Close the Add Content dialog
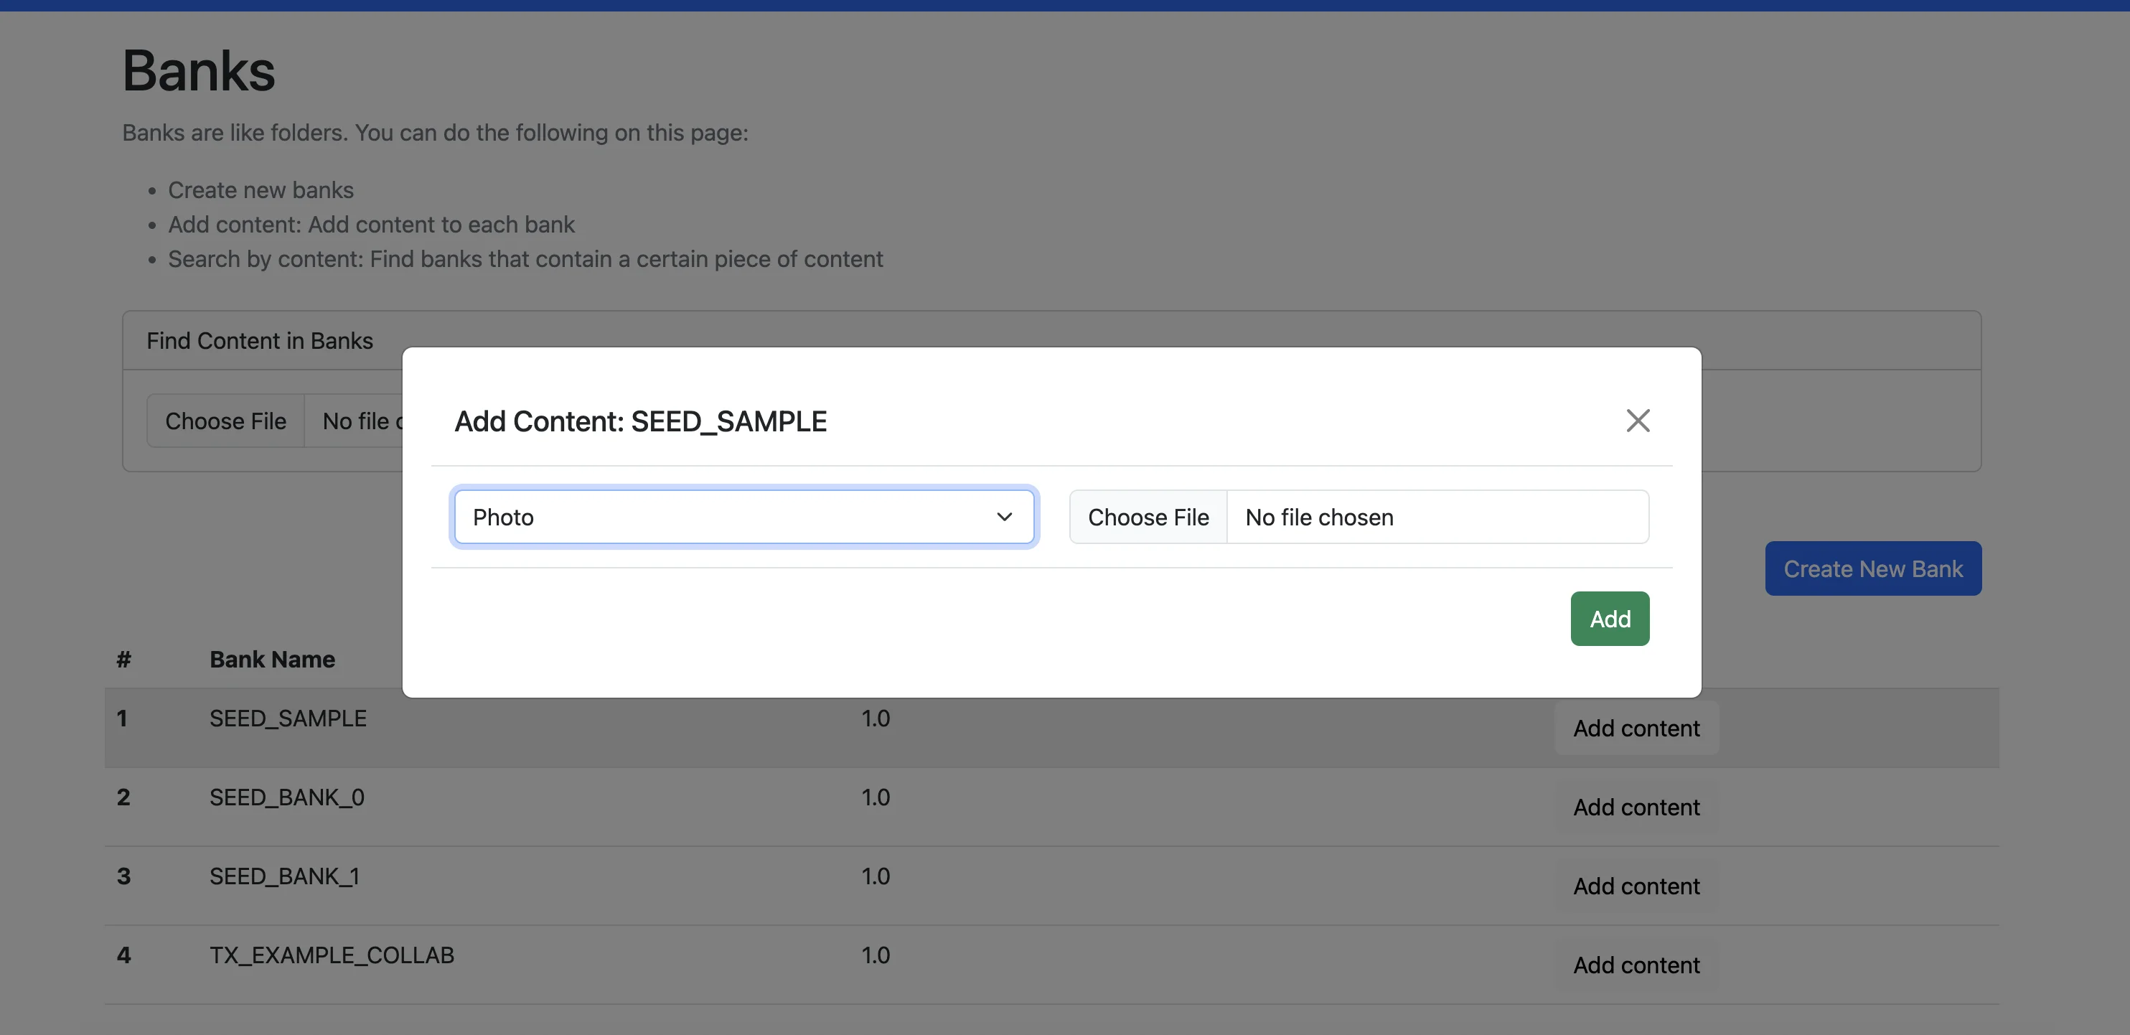2130x1035 pixels. tap(1638, 421)
